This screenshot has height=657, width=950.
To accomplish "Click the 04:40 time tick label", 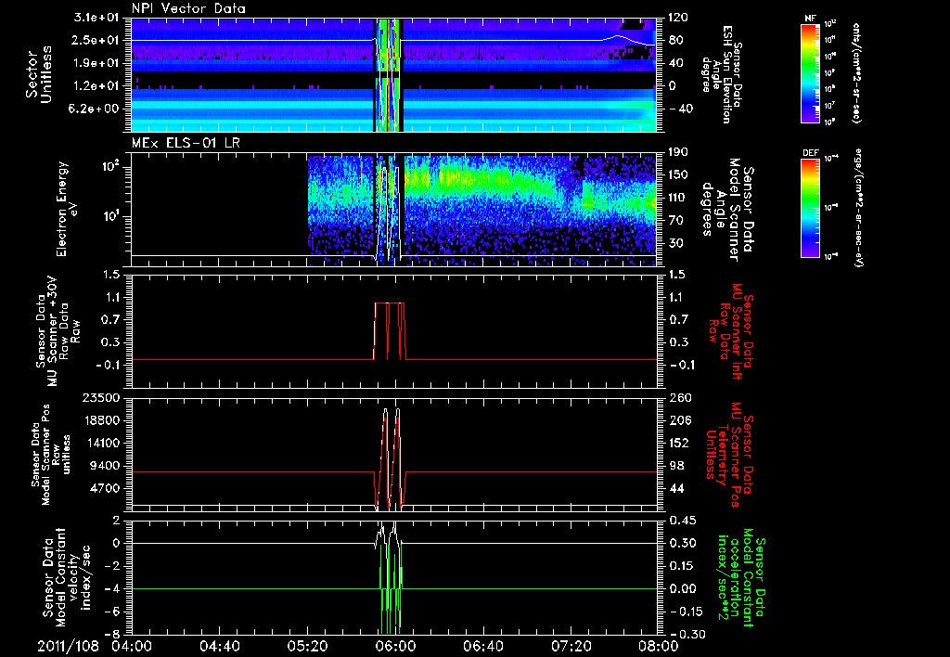I will tap(220, 646).
